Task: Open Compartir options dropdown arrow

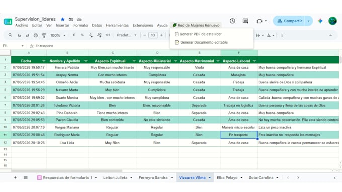Action: click(309, 21)
